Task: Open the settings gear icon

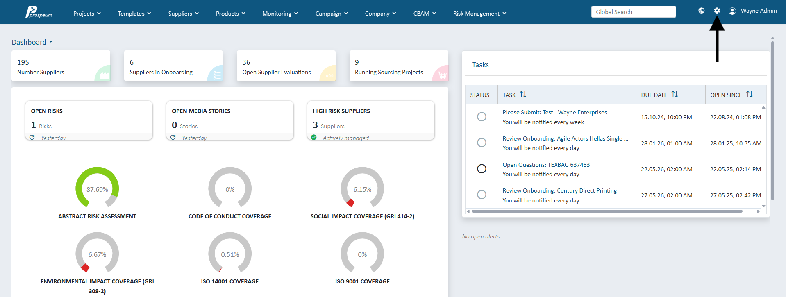Action: point(717,11)
